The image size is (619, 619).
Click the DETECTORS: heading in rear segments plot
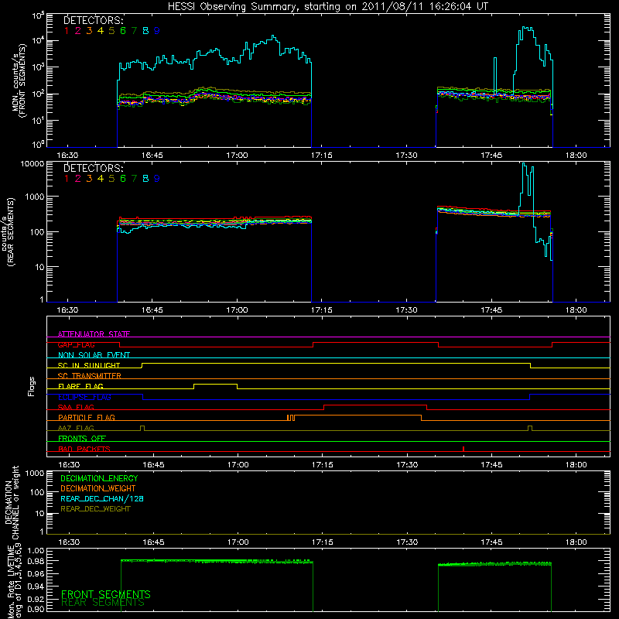click(x=94, y=168)
